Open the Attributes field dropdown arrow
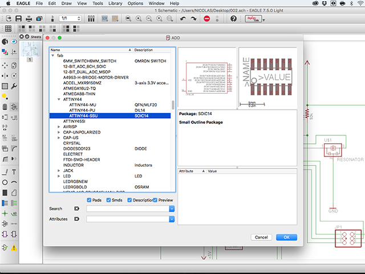The height and width of the screenshot is (274, 365). click(172, 219)
